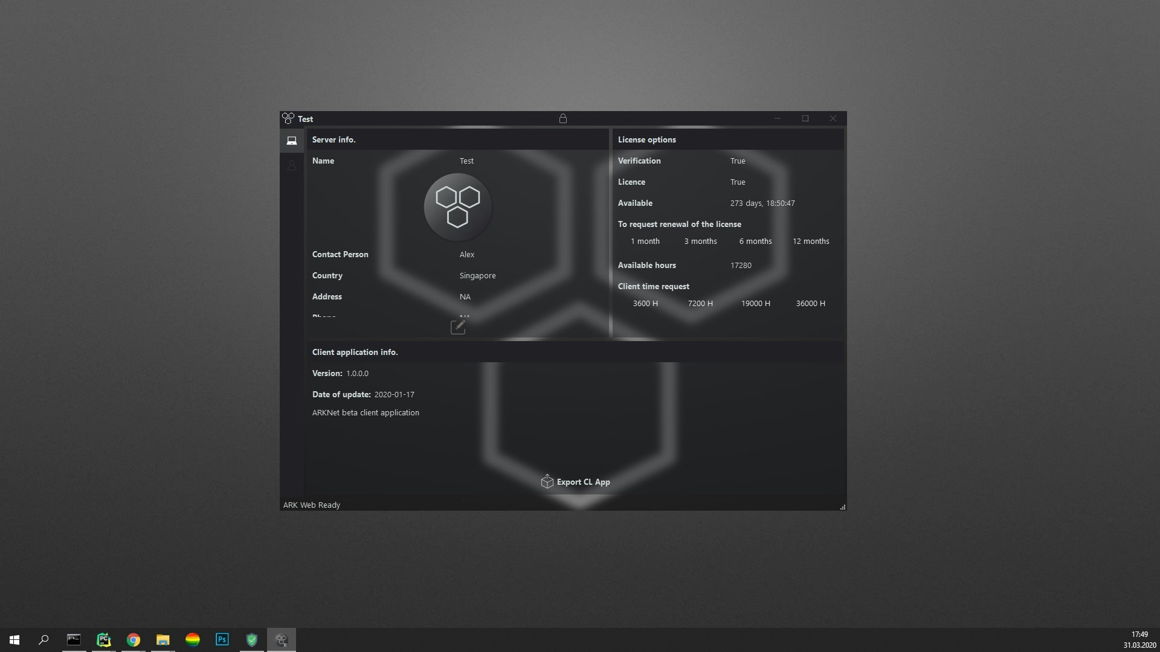Select the 36000 H client time request

(810, 303)
